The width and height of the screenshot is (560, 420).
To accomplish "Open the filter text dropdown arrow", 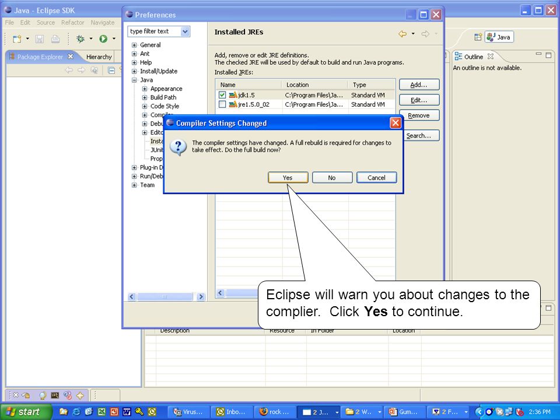I will pyautogui.click(x=185, y=32).
